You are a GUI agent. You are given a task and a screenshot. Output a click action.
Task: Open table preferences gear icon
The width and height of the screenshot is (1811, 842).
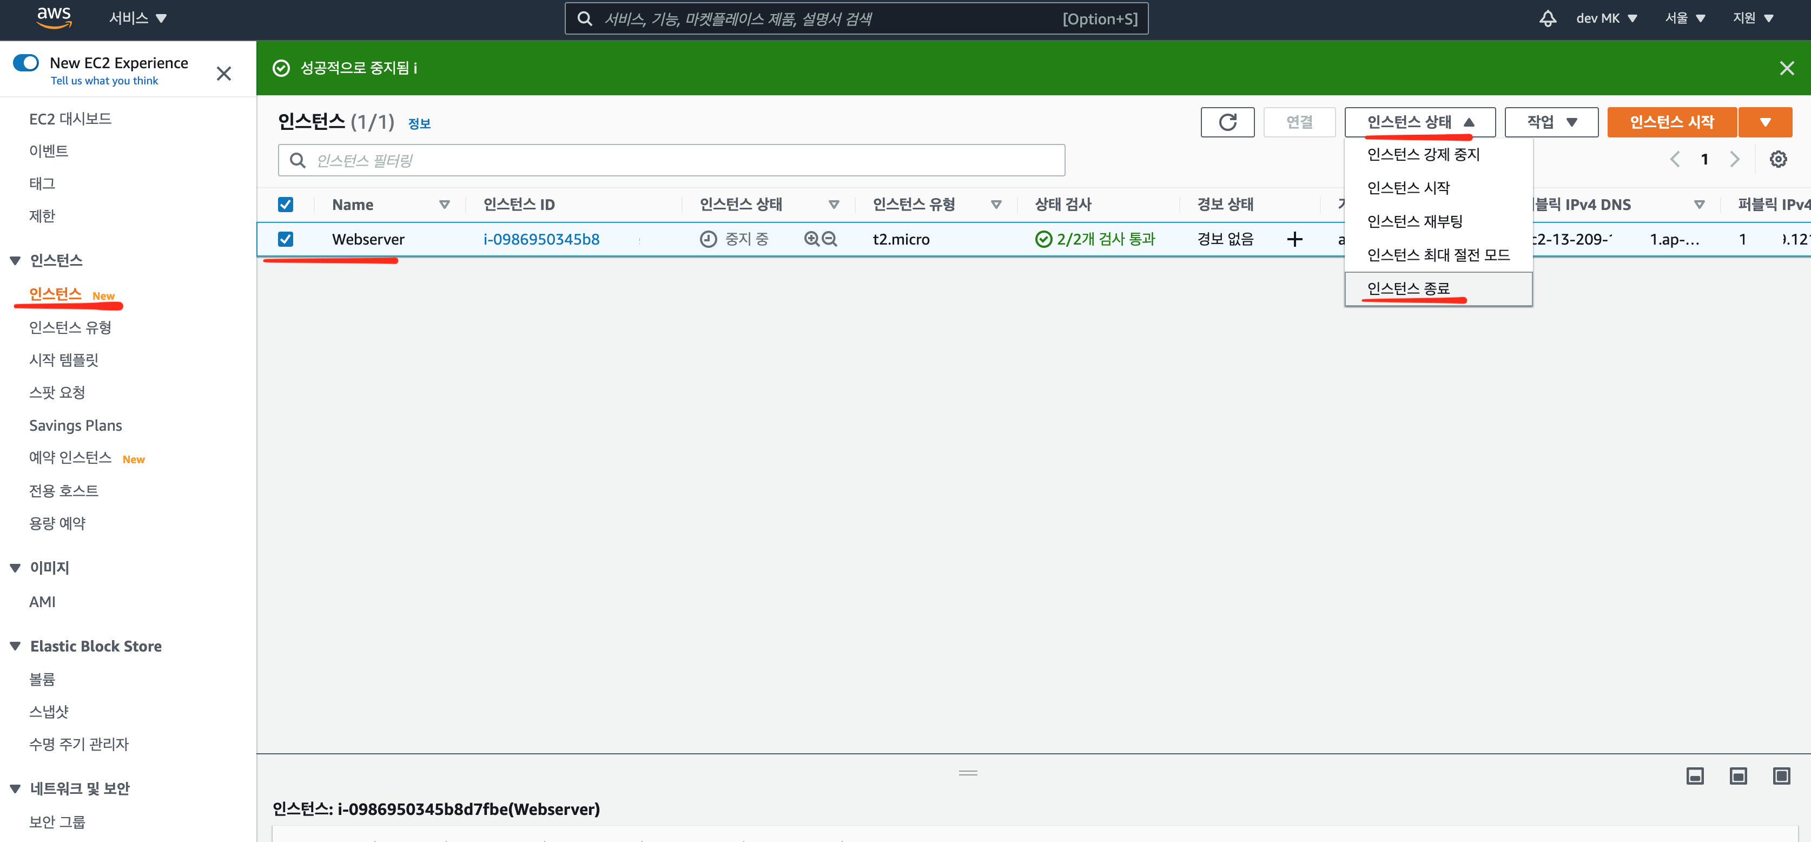1778,160
